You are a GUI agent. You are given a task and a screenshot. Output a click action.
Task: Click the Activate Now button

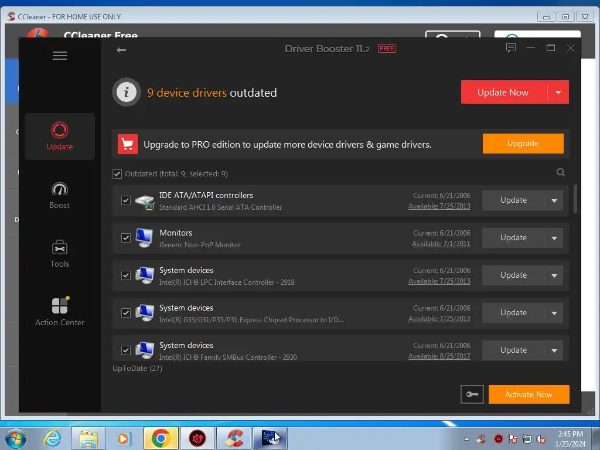[529, 394]
